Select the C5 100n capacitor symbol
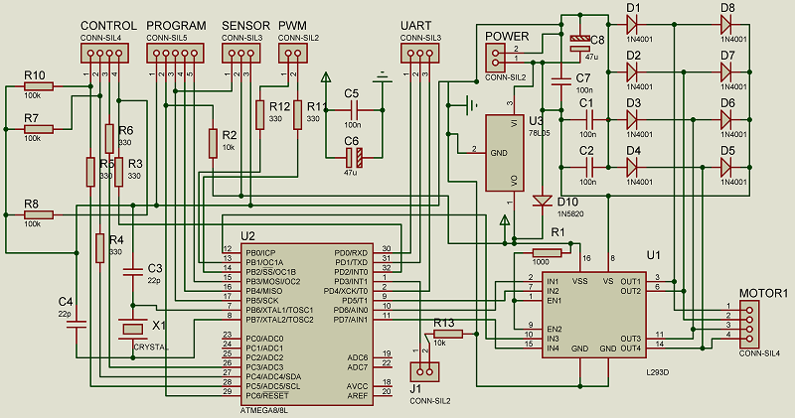Image resolution: width=795 pixels, height=418 pixels. point(355,110)
